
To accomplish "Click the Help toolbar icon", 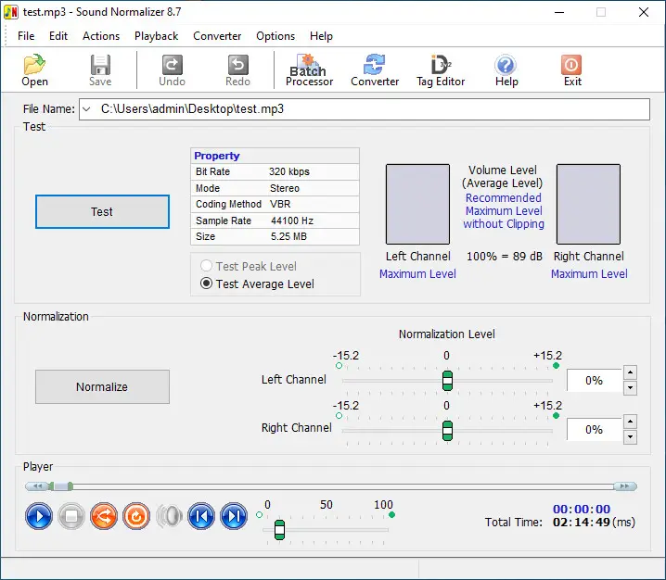I will coord(506,70).
